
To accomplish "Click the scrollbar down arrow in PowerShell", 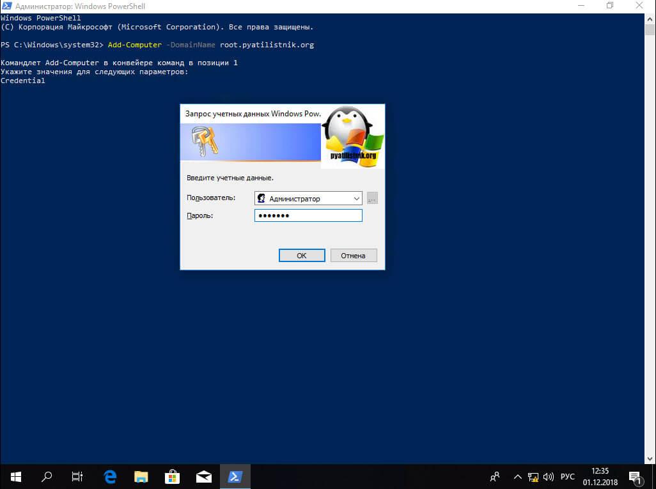I will 650,458.
